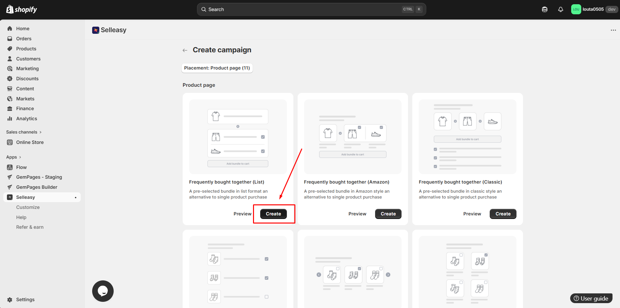Open Marketing in the sidebar
The height and width of the screenshot is (308, 620).
tap(27, 69)
